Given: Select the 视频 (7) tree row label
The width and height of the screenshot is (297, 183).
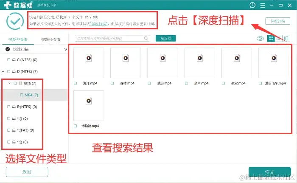Looking at the screenshot, I should point(30,83).
